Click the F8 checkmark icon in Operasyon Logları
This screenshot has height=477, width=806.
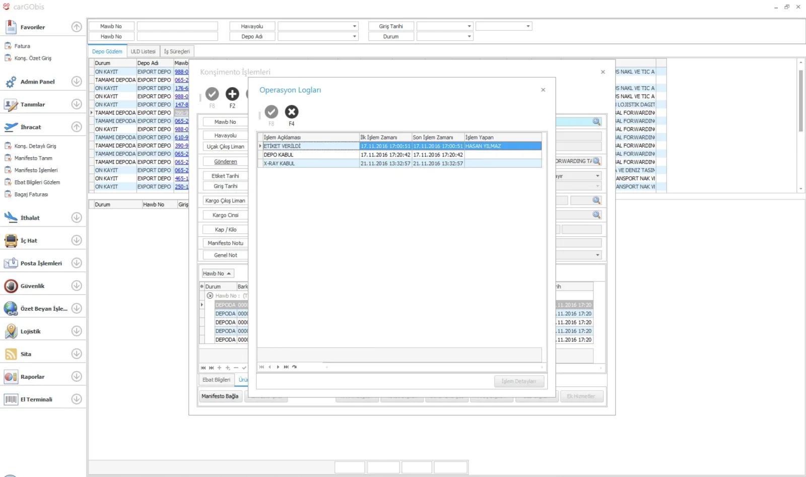coord(272,112)
